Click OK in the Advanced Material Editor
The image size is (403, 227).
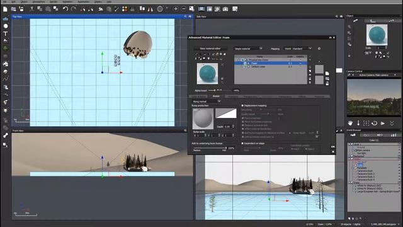[x=333, y=146]
